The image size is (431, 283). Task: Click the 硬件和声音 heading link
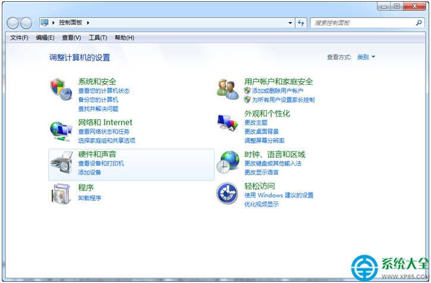(97, 154)
